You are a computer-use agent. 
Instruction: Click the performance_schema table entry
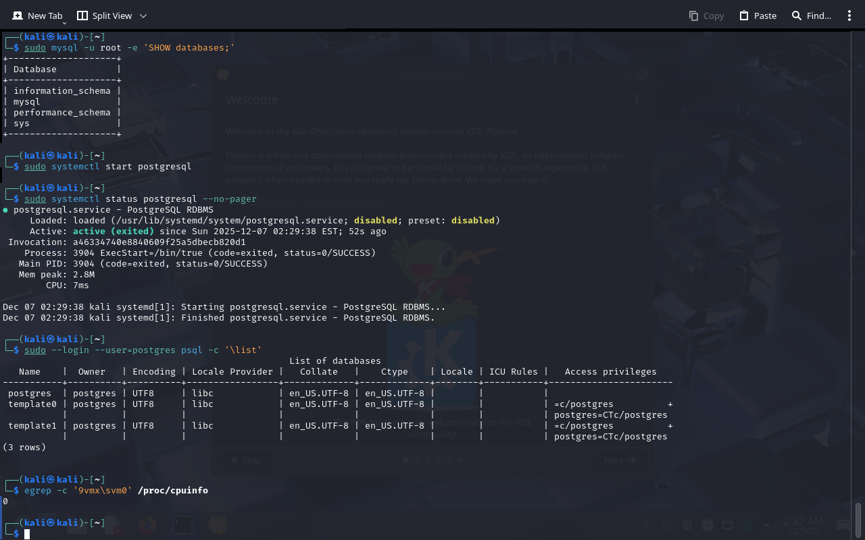61,113
